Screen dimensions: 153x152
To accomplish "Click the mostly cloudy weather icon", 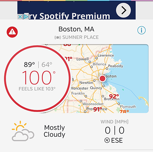I will click(23, 131).
